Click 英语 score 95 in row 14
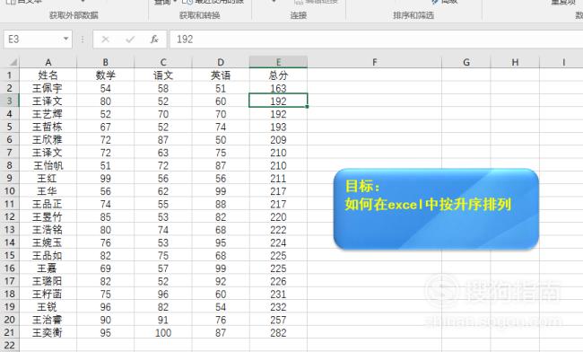583x352 pixels. 221,242
